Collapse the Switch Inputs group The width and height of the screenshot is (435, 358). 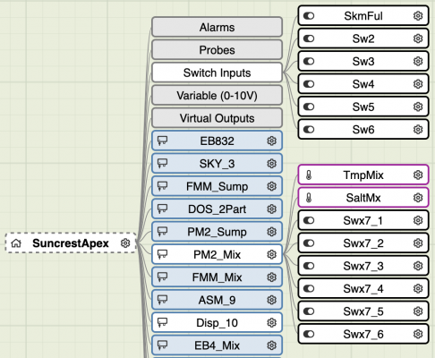(x=217, y=72)
